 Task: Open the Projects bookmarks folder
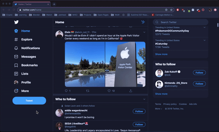(x=85, y=15)
